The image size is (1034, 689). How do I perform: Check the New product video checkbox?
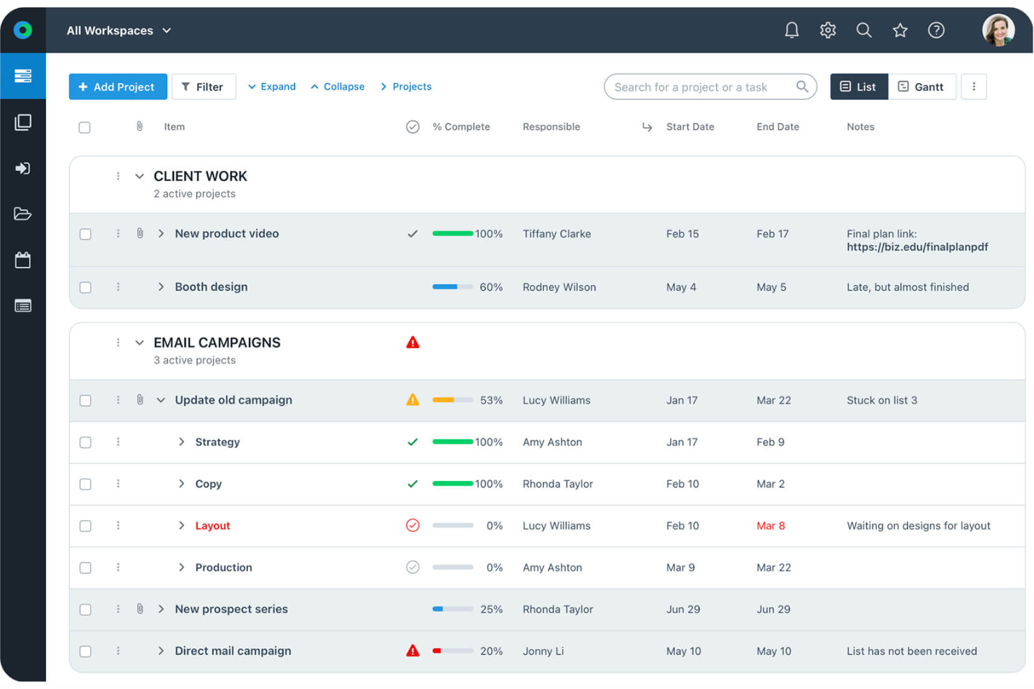coord(85,234)
